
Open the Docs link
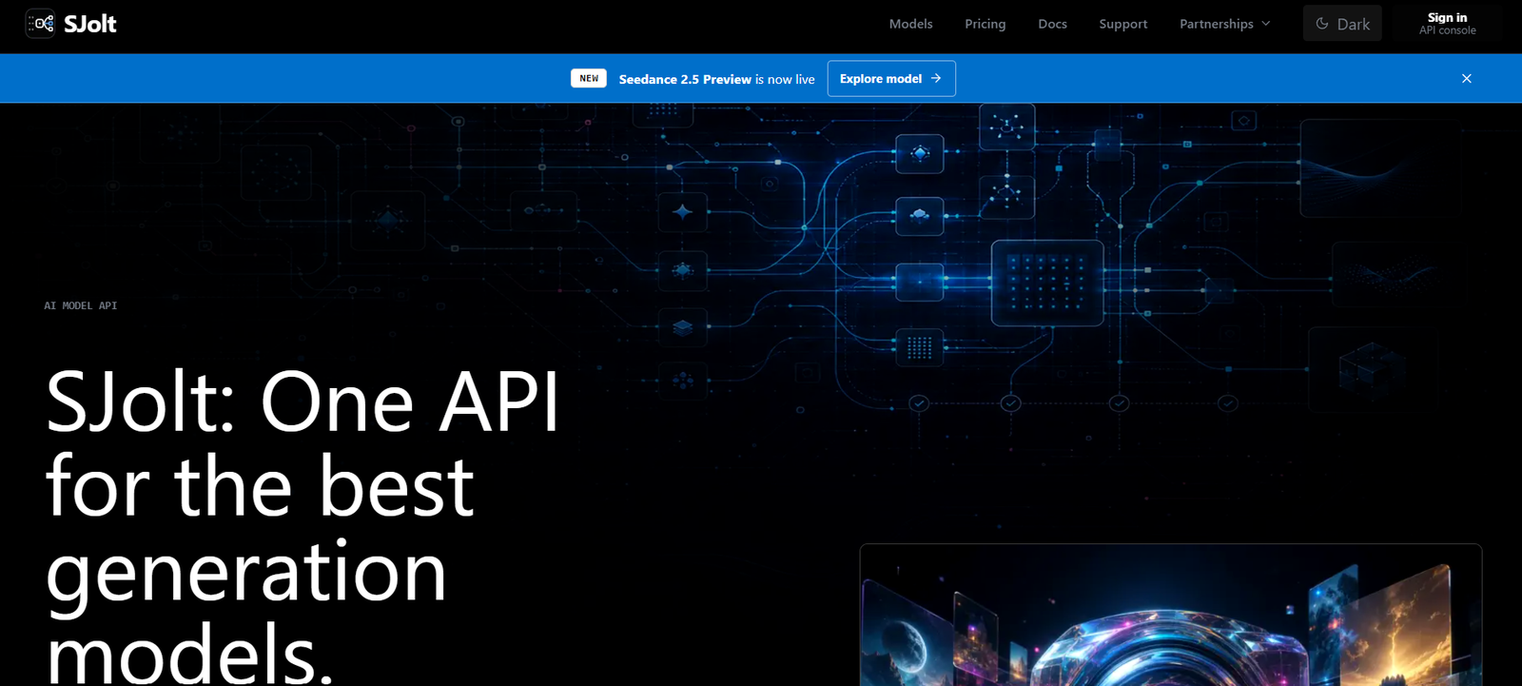[1052, 24]
